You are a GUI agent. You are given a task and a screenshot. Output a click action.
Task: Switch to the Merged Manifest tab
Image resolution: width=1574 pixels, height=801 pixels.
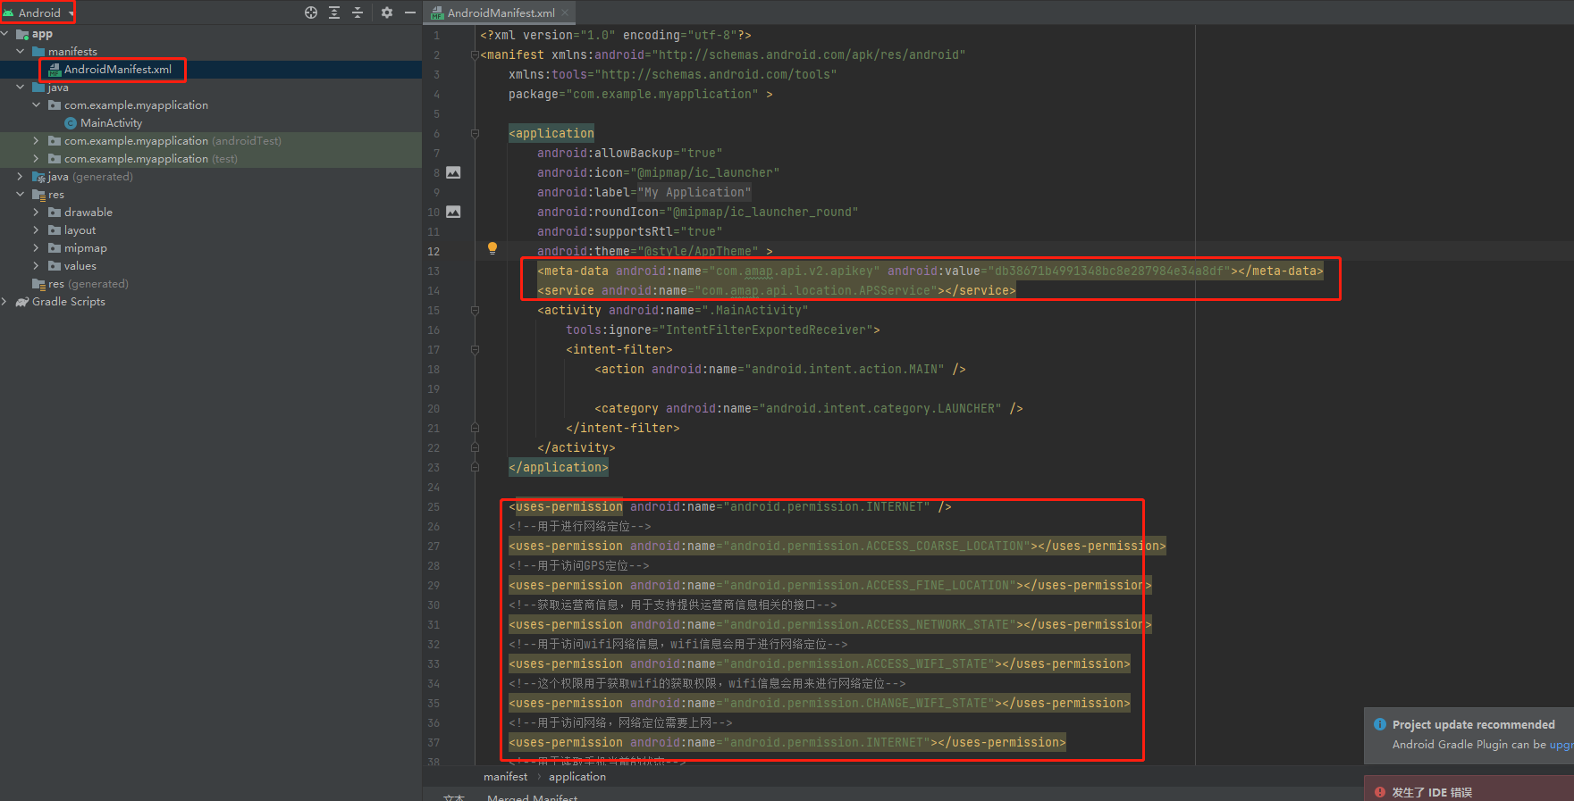click(x=532, y=797)
